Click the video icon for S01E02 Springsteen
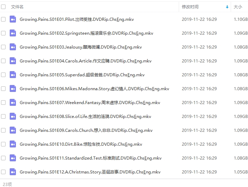The height and width of the screenshot is (187, 248). 13,33
